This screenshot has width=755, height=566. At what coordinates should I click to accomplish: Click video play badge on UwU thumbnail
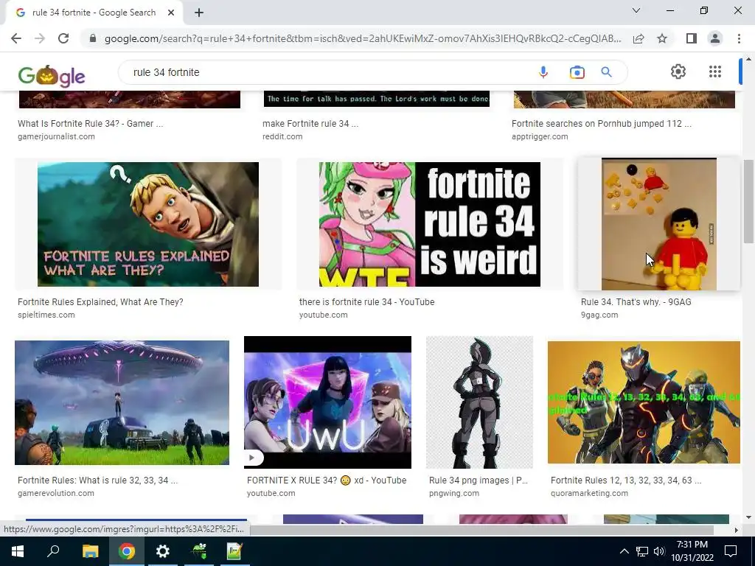click(252, 458)
